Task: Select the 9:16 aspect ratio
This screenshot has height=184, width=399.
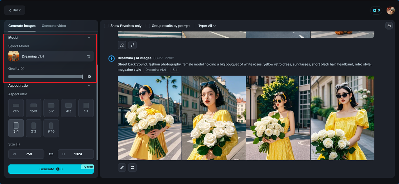Action: click(51, 128)
